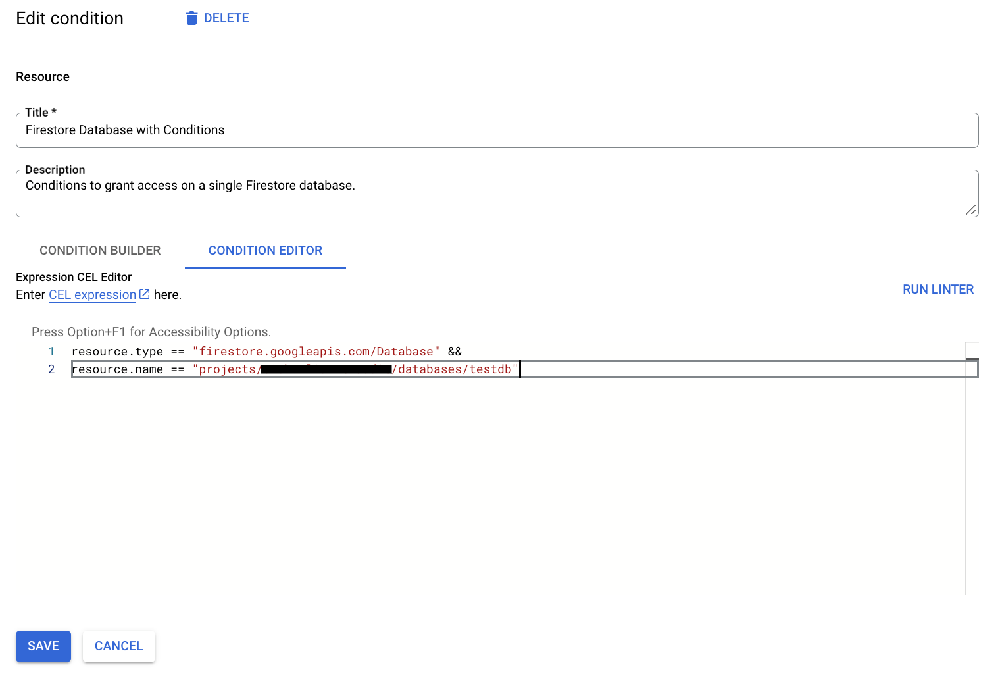Image resolution: width=996 pixels, height=678 pixels.
Task: Click line number 1 in the editor
Action: (51, 352)
